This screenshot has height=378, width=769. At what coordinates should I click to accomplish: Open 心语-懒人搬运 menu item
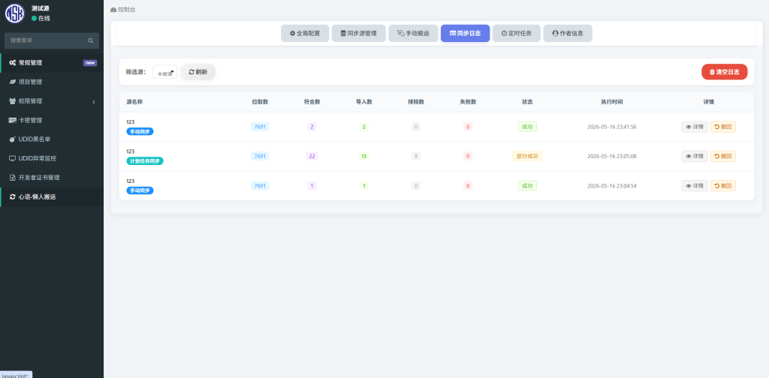point(52,196)
